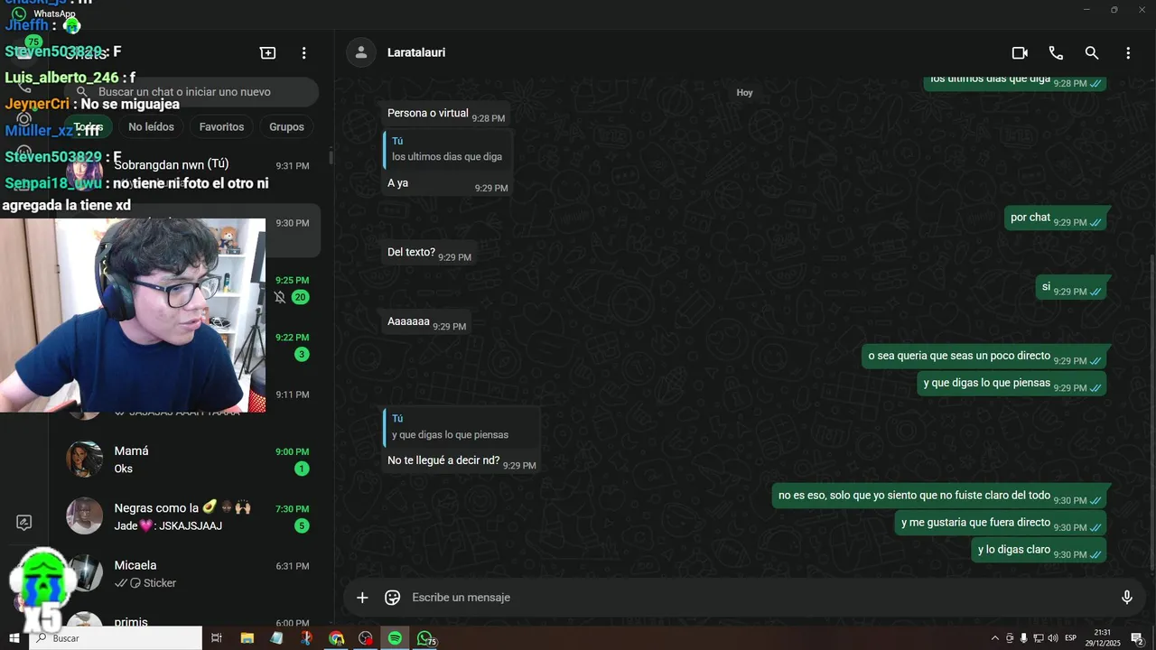Open File Explorer from the taskbar
This screenshot has height=650, width=1156.
pos(247,638)
